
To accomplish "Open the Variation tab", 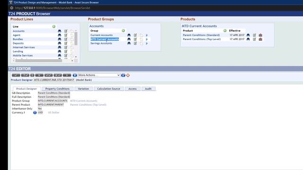I will pyautogui.click(x=83, y=89).
